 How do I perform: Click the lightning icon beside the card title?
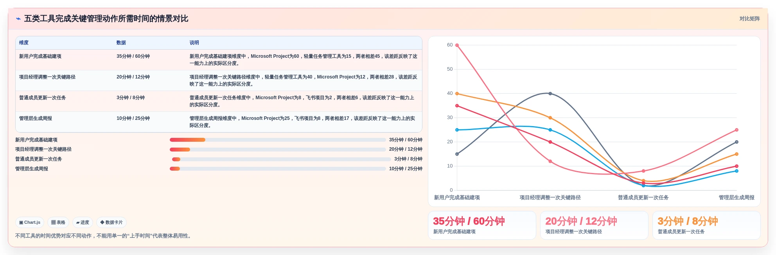tap(18, 19)
